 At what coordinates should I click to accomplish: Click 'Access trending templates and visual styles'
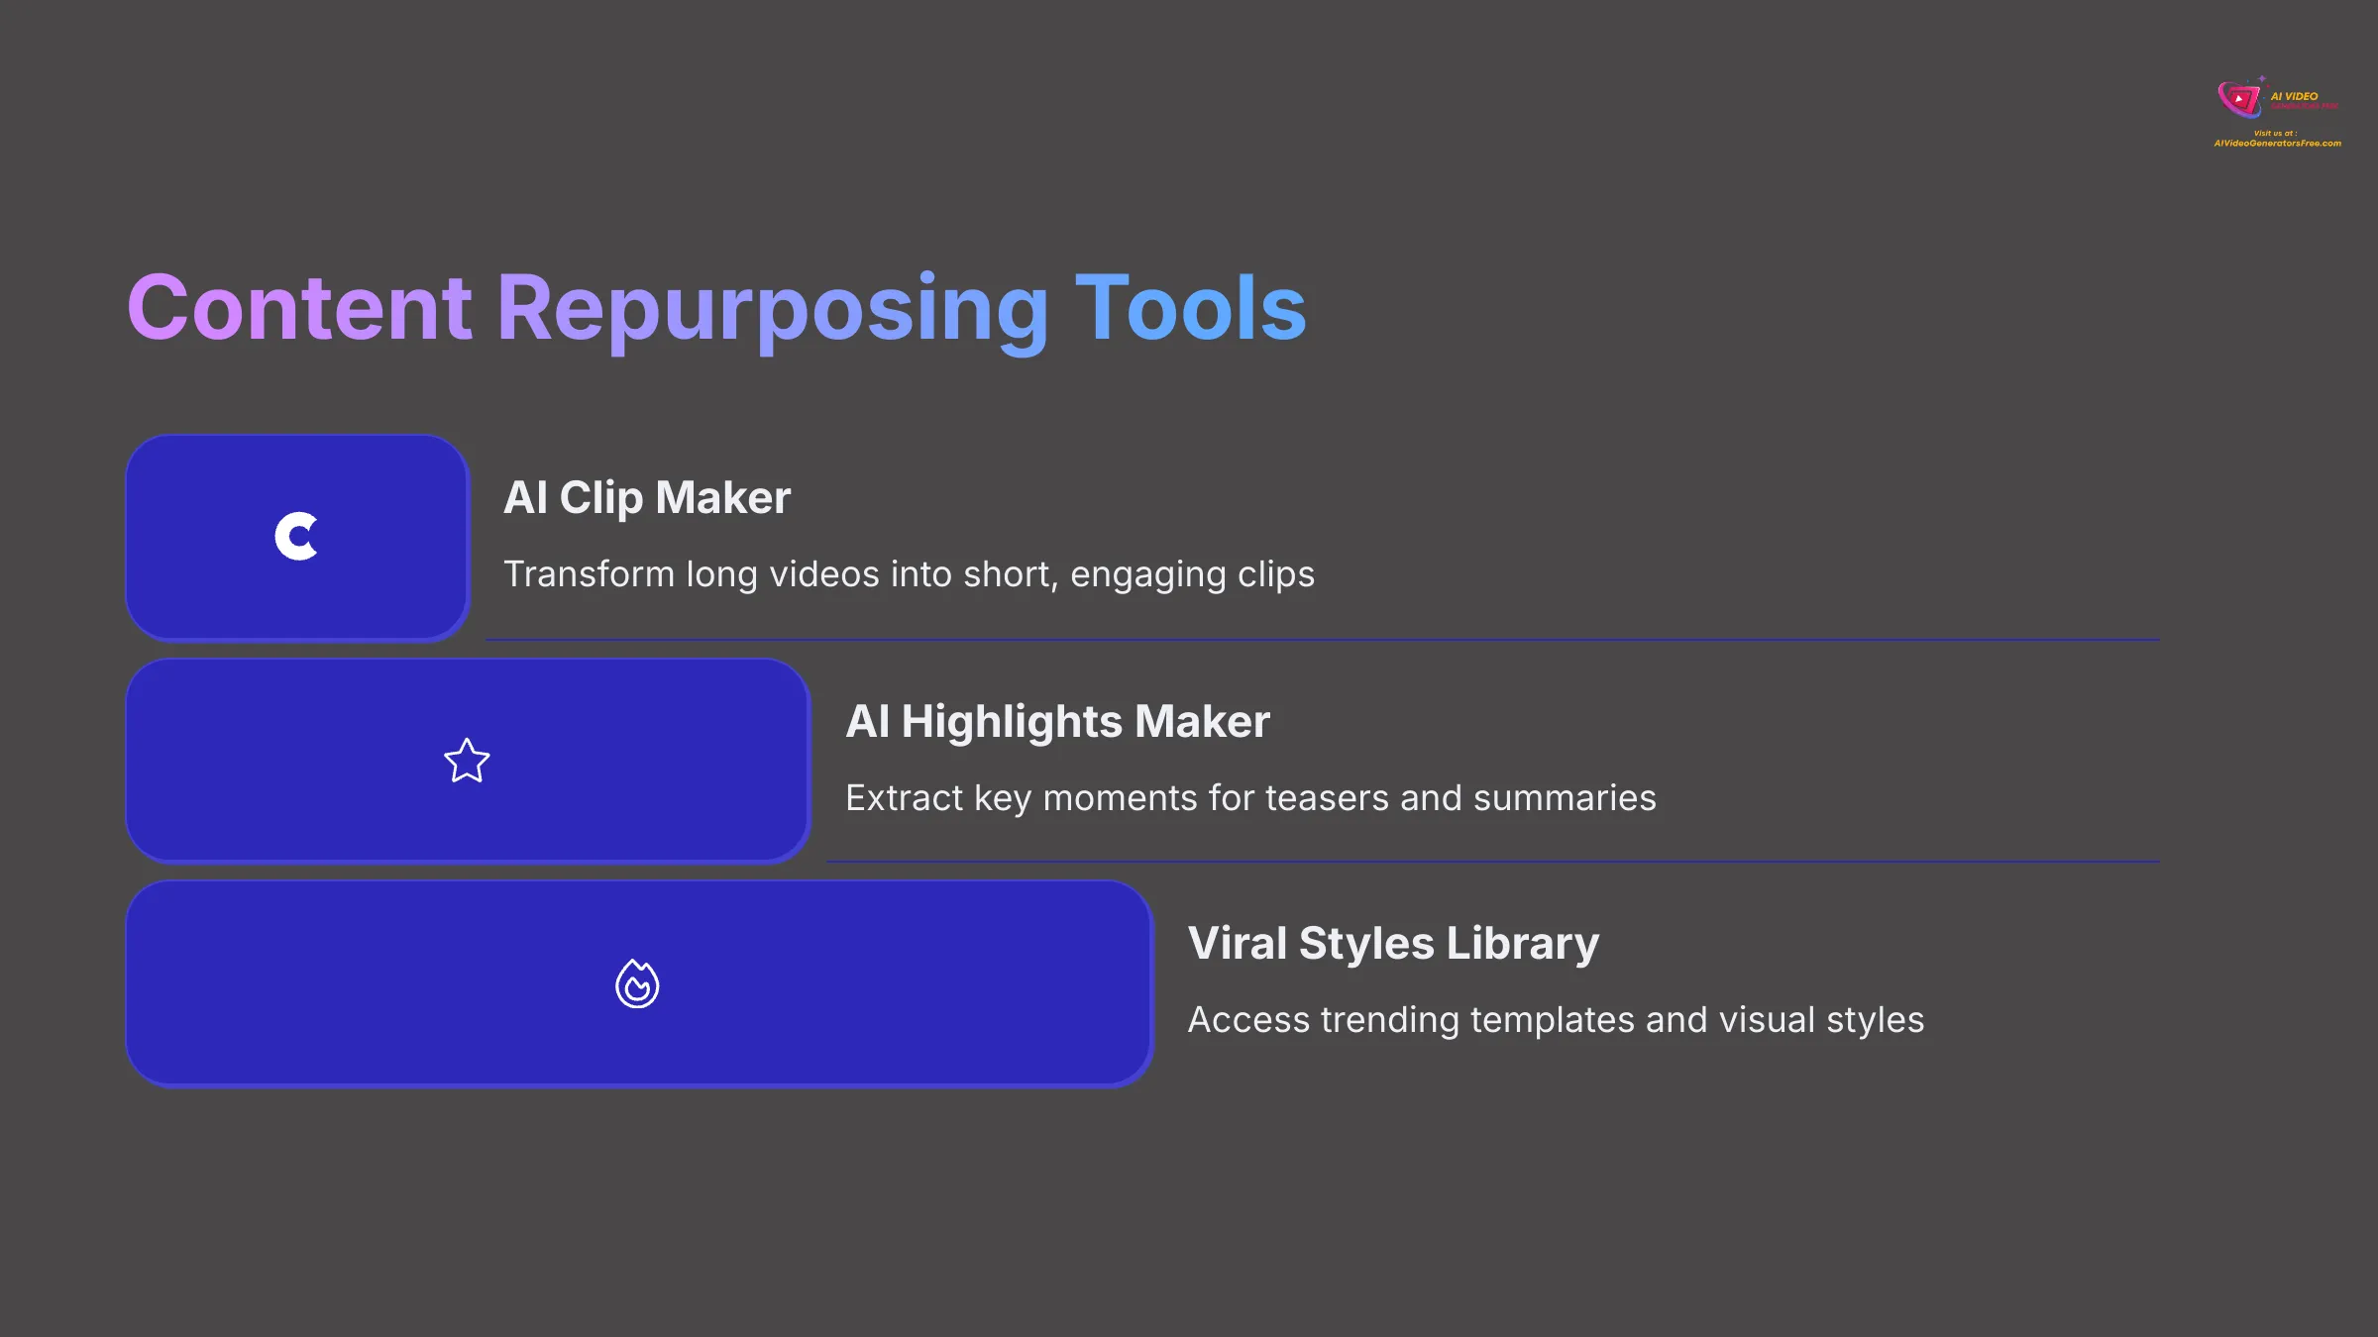click(x=1556, y=1020)
